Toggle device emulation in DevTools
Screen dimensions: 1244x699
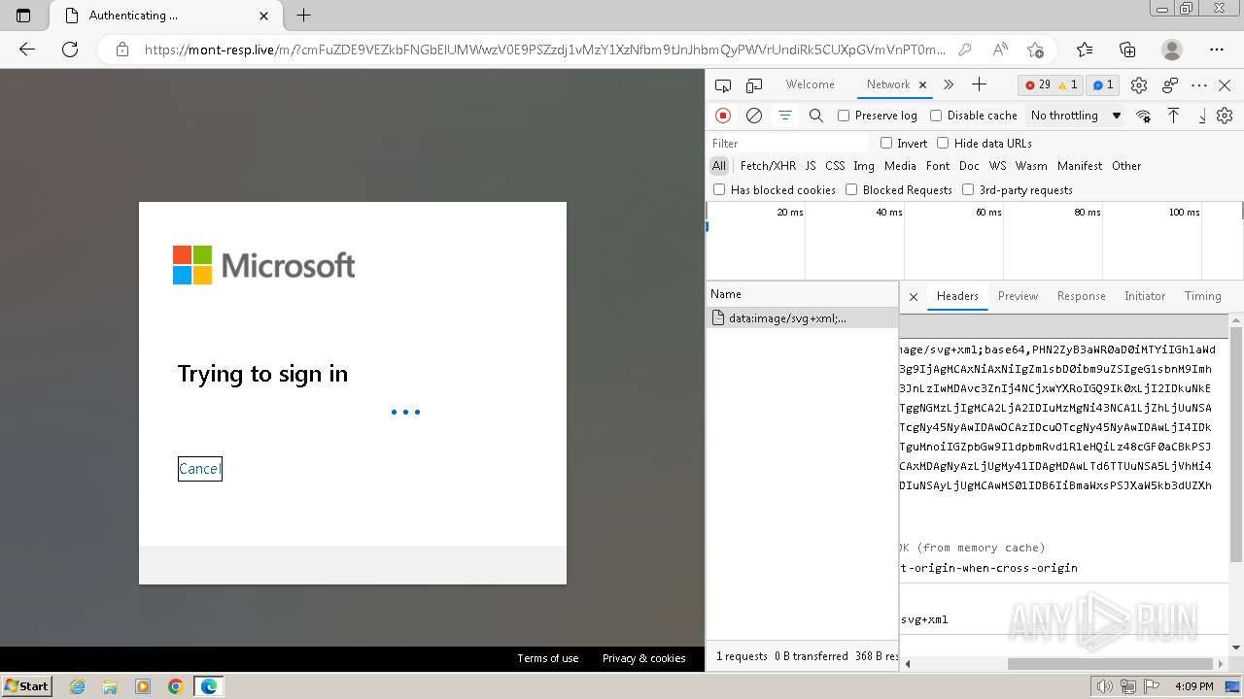[754, 85]
